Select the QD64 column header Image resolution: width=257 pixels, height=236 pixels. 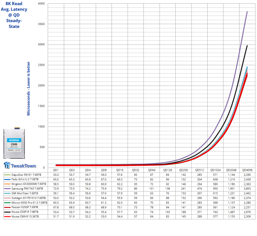[x=152, y=170]
